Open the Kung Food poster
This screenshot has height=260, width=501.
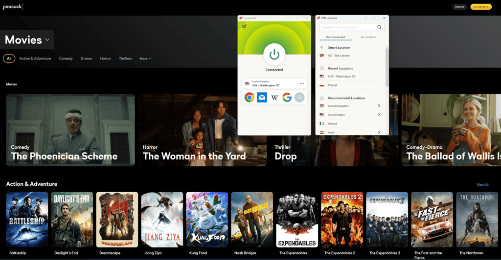pos(207,220)
